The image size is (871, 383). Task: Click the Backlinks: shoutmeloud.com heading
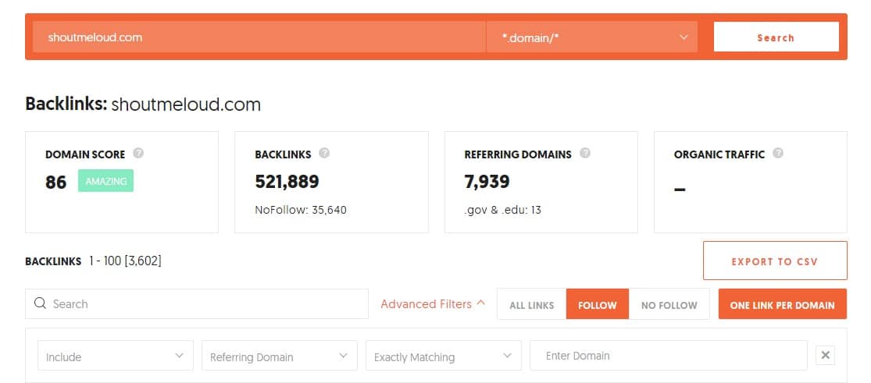point(143,105)
